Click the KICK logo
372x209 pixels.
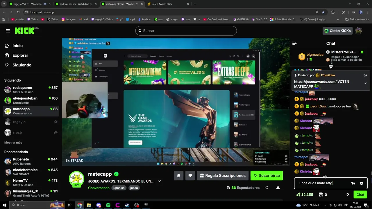pyautogui.click(x=26, y=30)
